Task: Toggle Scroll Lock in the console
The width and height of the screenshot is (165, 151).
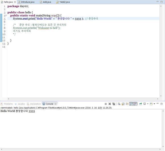Action: (123, 104)
